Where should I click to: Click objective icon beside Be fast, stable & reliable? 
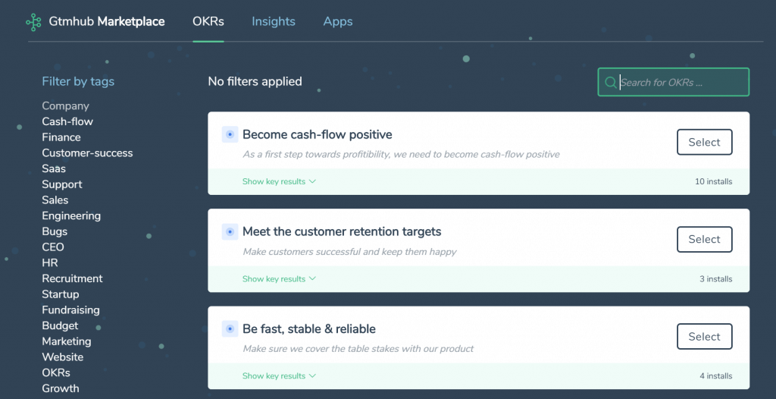[230, 328]
